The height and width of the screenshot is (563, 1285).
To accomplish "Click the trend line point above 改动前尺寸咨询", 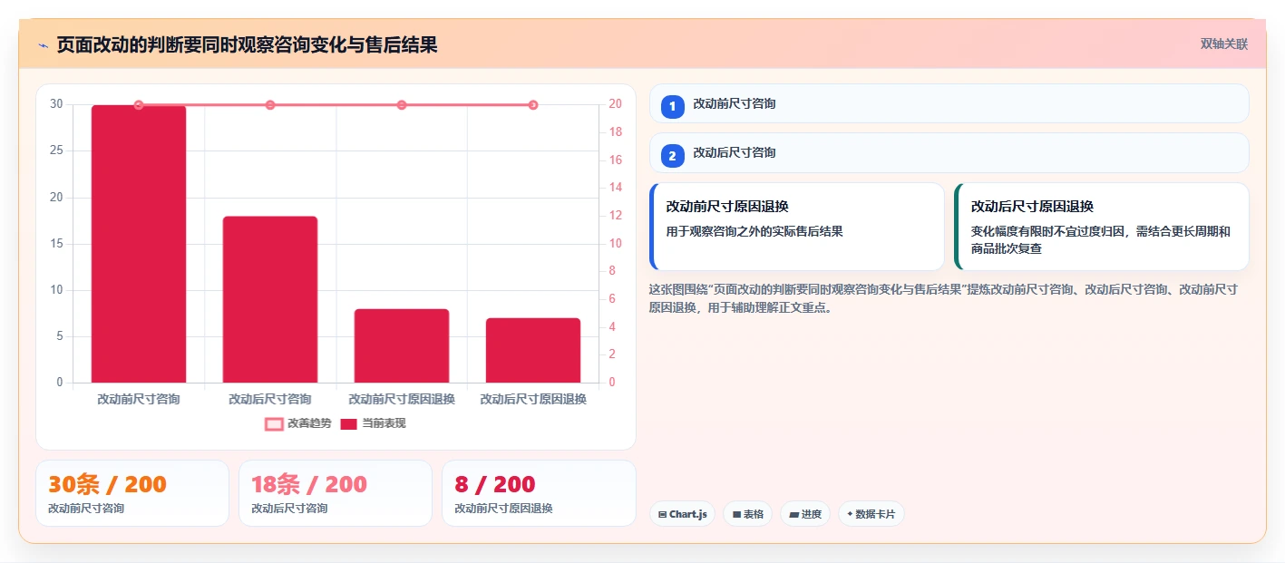I will coord(139,105).
